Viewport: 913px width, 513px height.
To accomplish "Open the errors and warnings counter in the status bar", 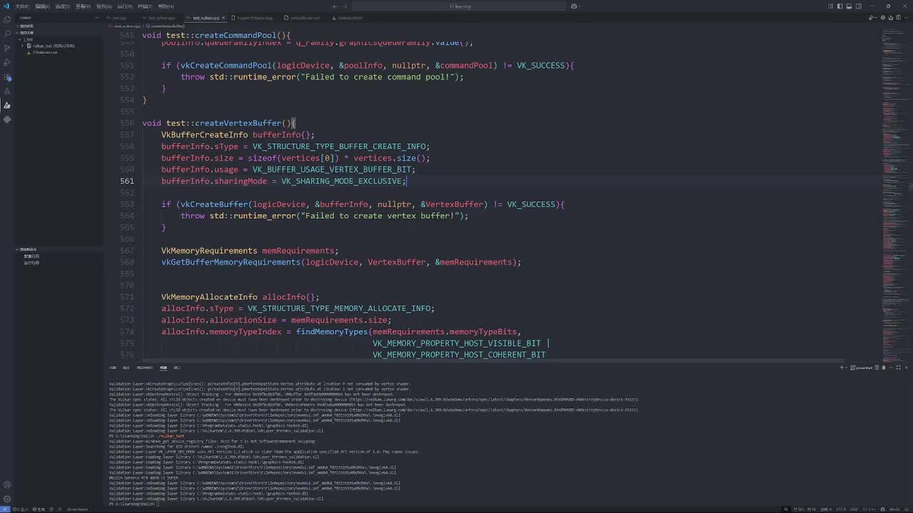I will point(20,509).
